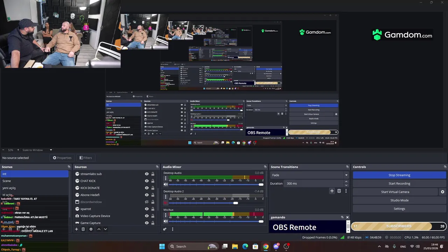Decrease transition Duration with down arrow
Image resolution: width=448 pixels, height=252 pixels.
pos(346,185)
